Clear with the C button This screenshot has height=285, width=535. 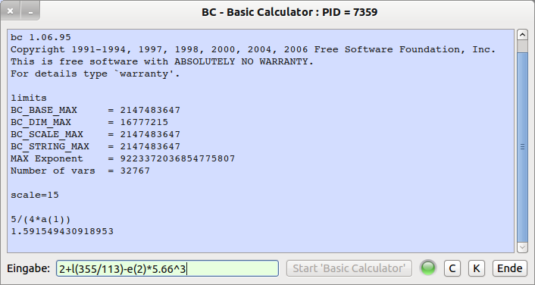(x=452, y=268)
